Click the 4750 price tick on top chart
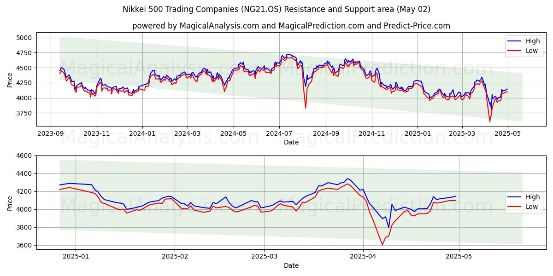The width and height of the screenshot is (553, 276). pyautogui.click(x=24, y=53)
